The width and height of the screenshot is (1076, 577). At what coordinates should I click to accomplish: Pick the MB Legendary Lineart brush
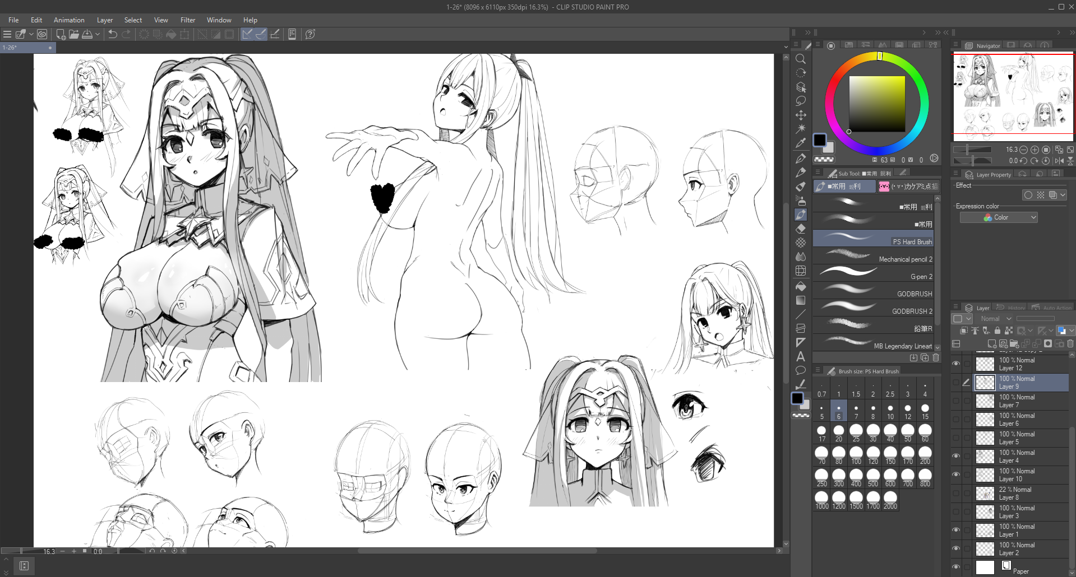tap(874, 342)
